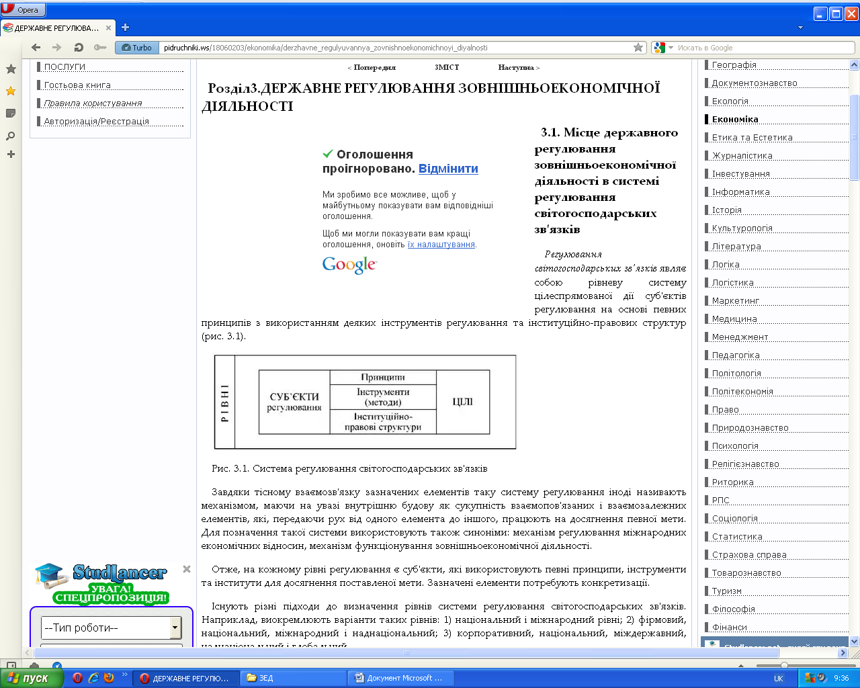Open Документознавство category
860x688 pixels.
coord(755,83)
